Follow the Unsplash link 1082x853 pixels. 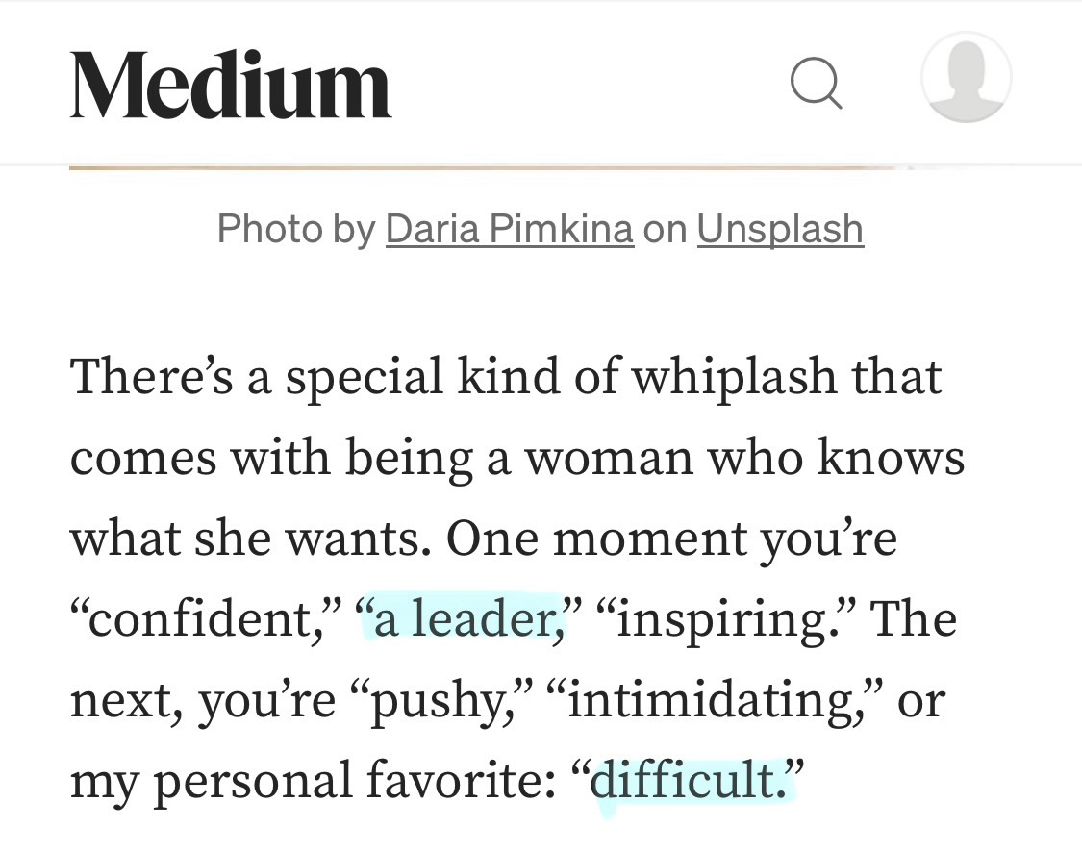pos(780,229)
